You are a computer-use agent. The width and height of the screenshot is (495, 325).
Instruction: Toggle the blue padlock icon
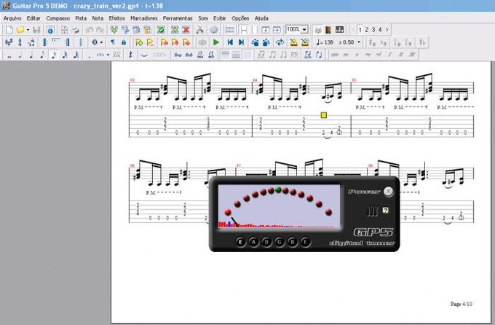(x=124, y=42)
